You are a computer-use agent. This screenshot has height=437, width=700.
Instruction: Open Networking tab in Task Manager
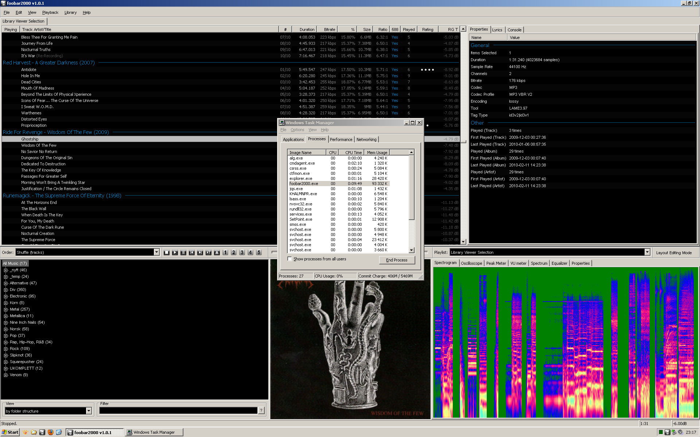point(366,139)
